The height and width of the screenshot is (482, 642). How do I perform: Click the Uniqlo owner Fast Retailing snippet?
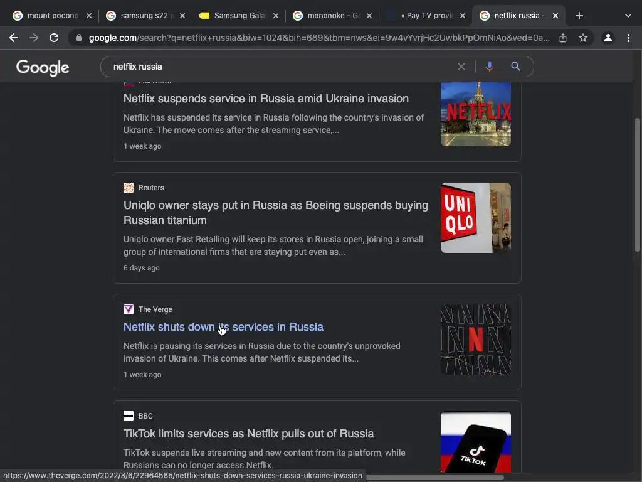[273, 245]
